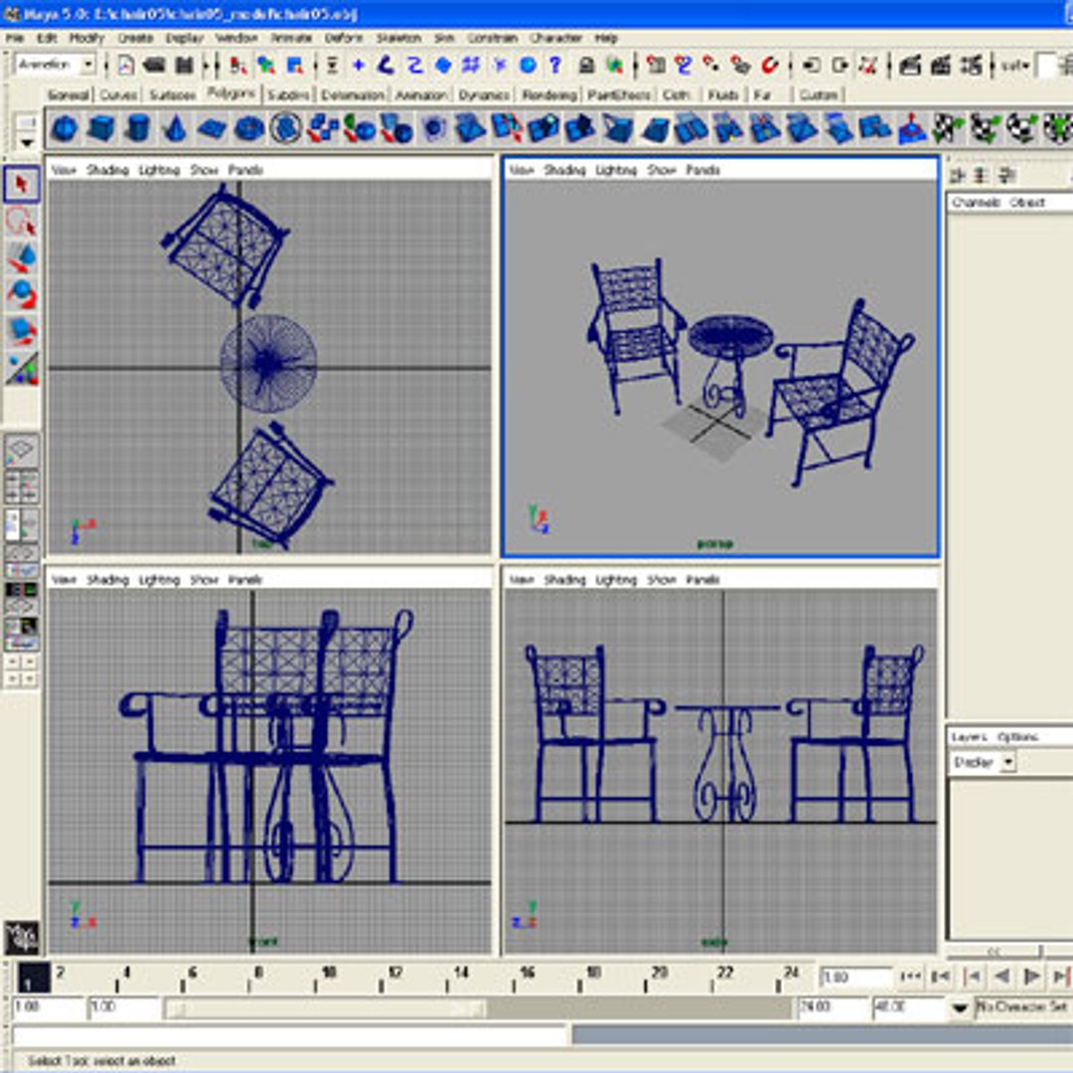Click the select by object type icon
Viewport: 1073px width, 1073px height.
[x=266, y=65]
